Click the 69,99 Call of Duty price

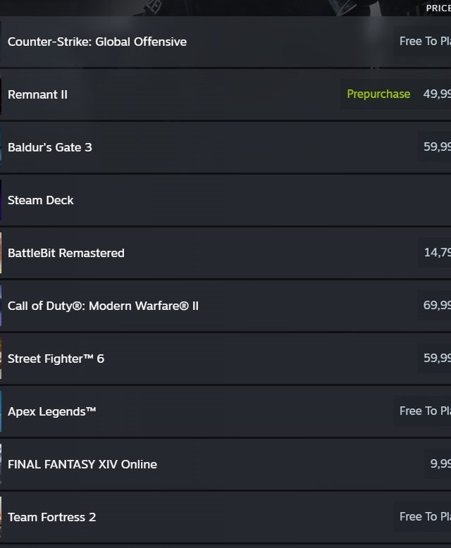click(437, 306)
